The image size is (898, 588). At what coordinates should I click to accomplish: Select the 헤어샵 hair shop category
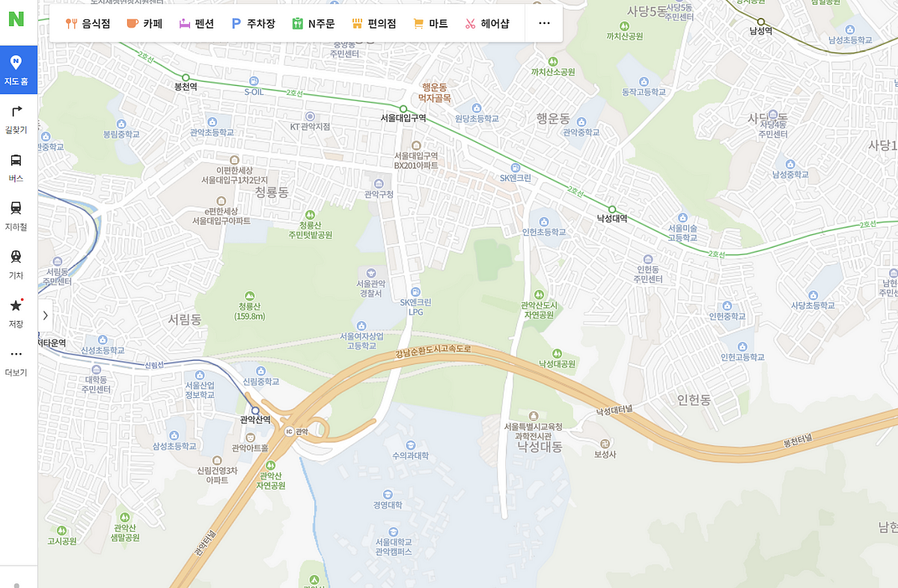pyautogui.click(x=486, y=23)
